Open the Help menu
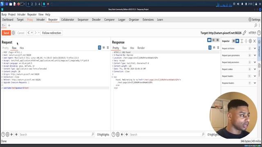 click(47, 15)
